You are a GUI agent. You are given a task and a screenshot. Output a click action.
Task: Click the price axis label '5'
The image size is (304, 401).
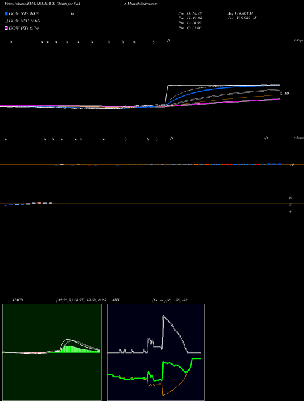tap(291, 205)
